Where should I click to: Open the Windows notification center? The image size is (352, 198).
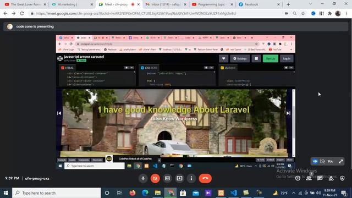(x=343, y=193)
